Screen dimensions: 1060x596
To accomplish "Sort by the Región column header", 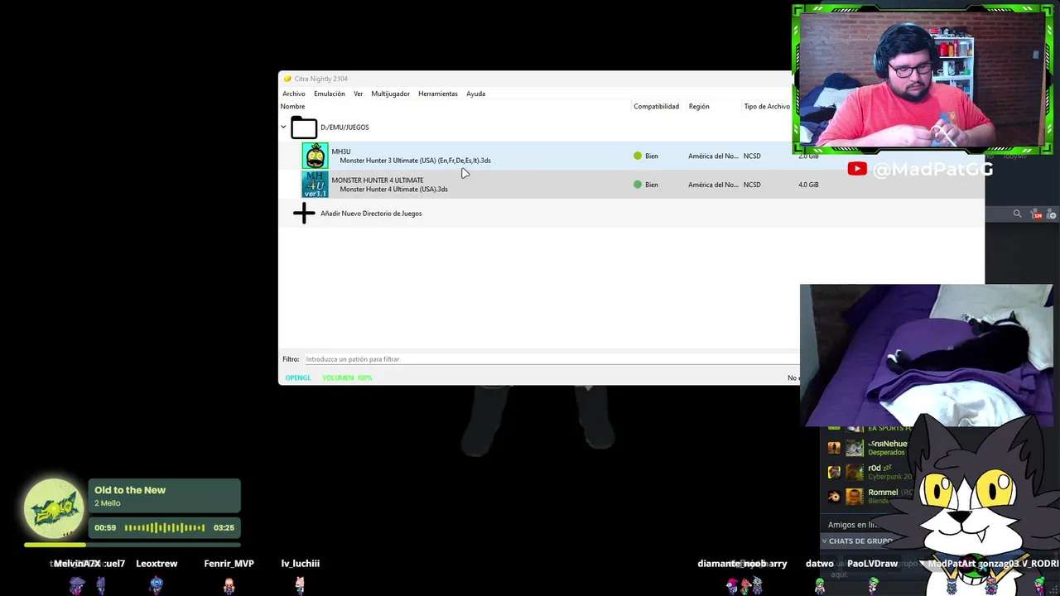I will (699, 106).
